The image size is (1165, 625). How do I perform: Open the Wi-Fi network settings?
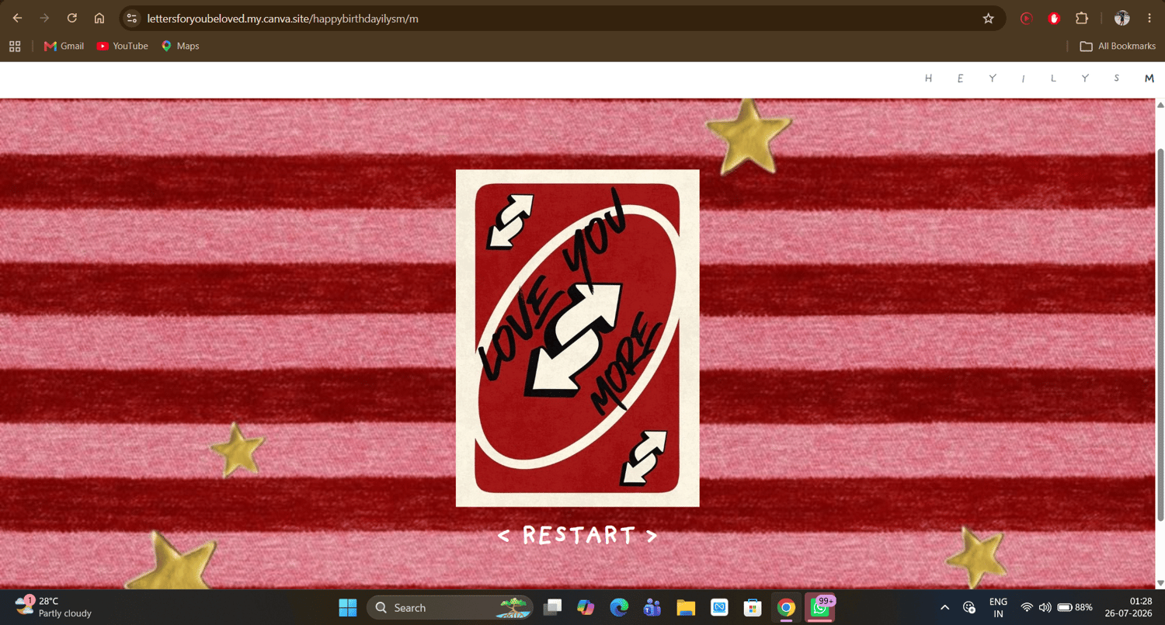click(1027, 607)
